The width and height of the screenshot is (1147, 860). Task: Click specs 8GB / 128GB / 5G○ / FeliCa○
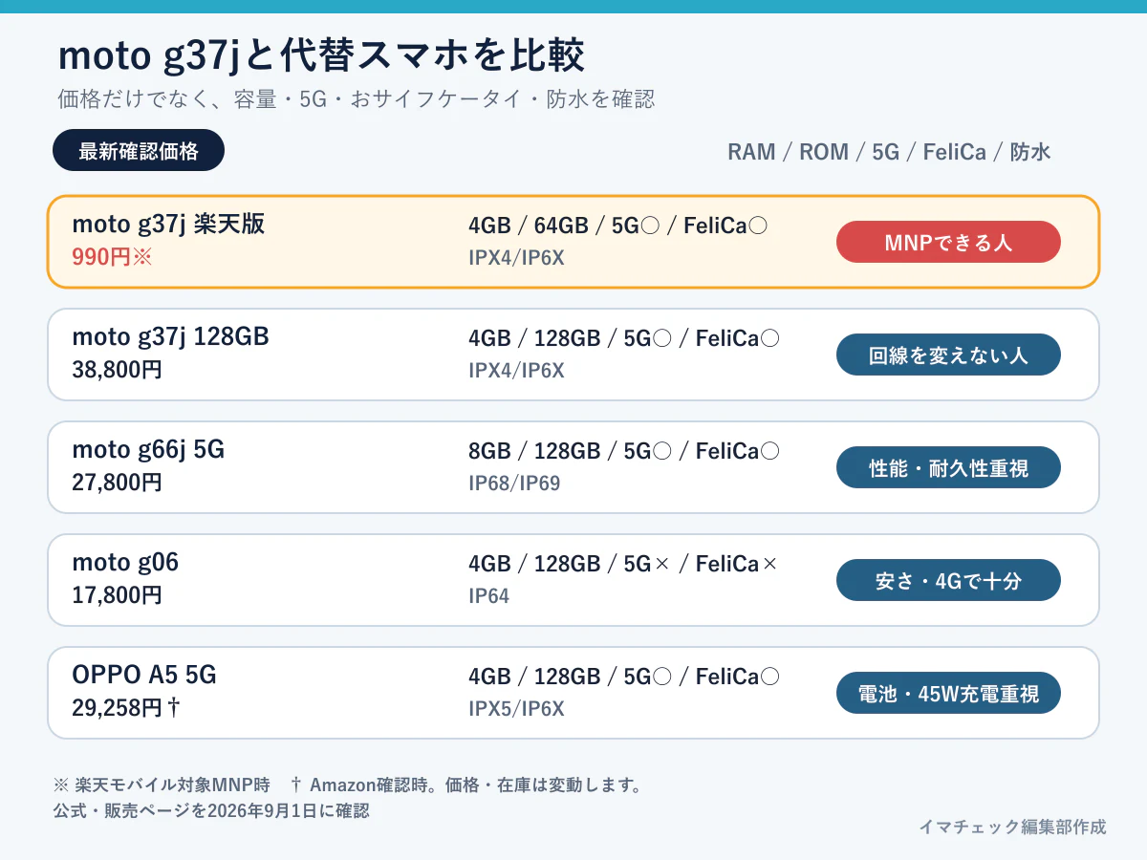pos(624,451)
